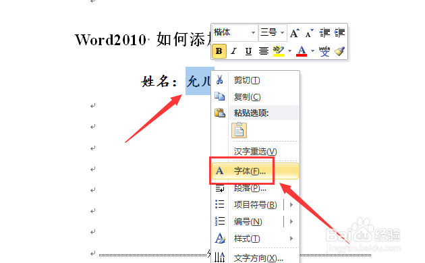
Task: Click the Center alignment icon
Action: 263,51
